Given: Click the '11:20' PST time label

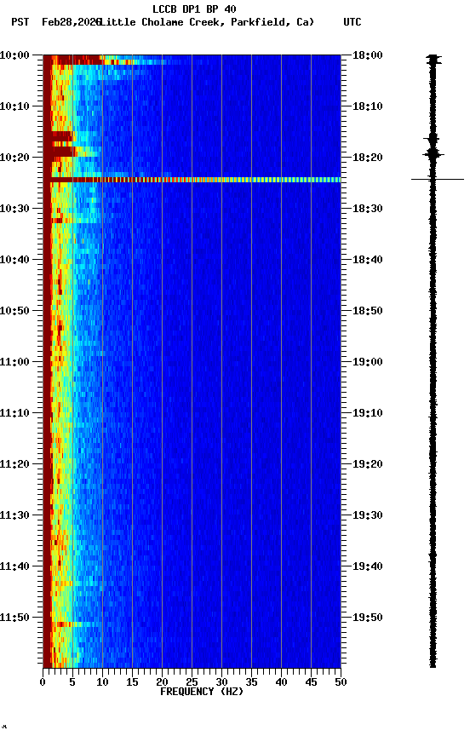Looking at the screenshot, I should 14,464.
